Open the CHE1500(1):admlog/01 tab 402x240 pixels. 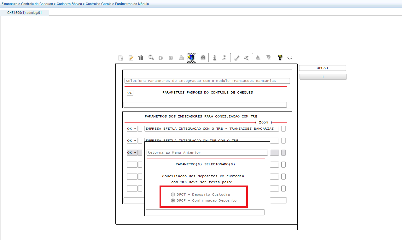pos(25,13)
